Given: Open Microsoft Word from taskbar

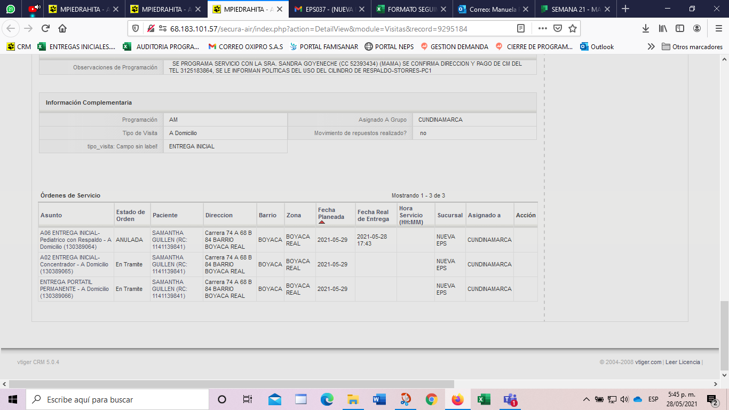Looking at the screenshot, I should (379, 399).
